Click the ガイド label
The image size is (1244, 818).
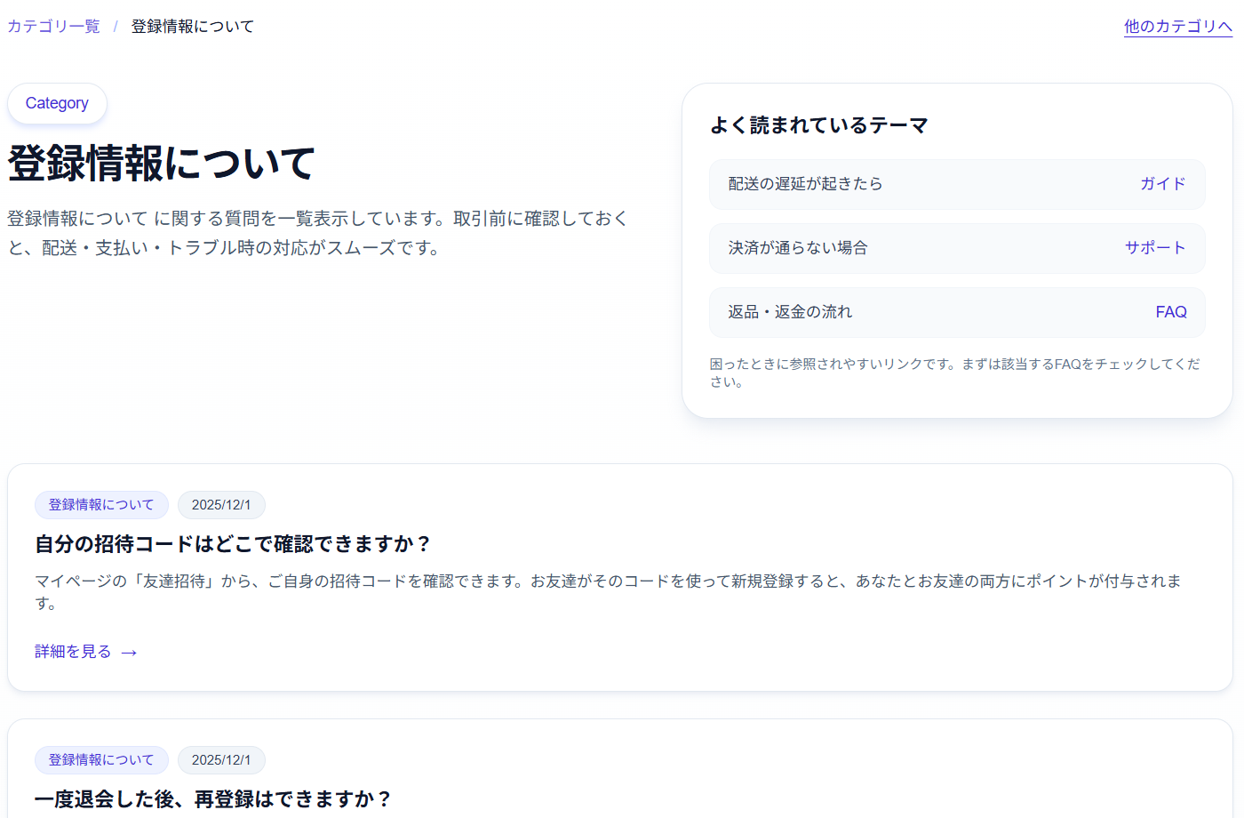click(x=1162, y=184)
